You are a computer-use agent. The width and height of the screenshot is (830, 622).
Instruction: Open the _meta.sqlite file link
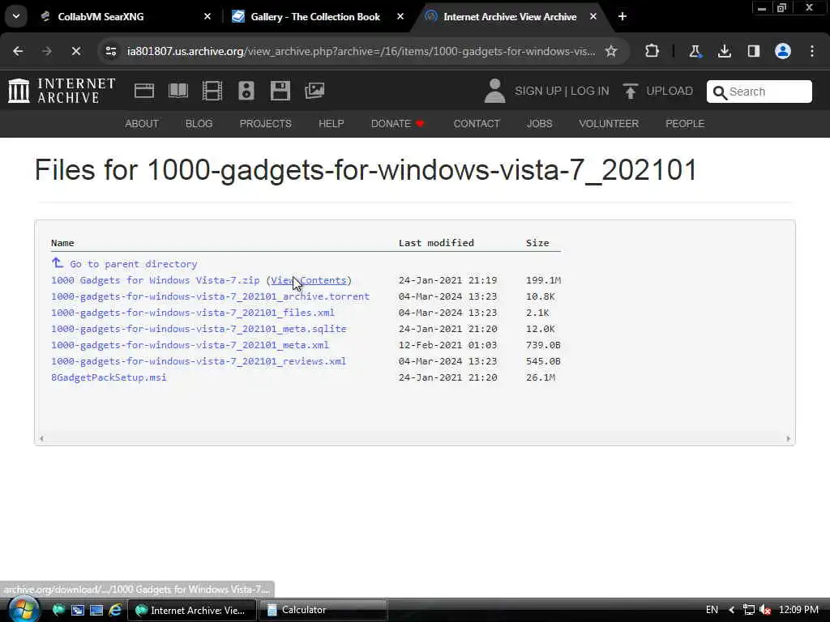point(199,329)
